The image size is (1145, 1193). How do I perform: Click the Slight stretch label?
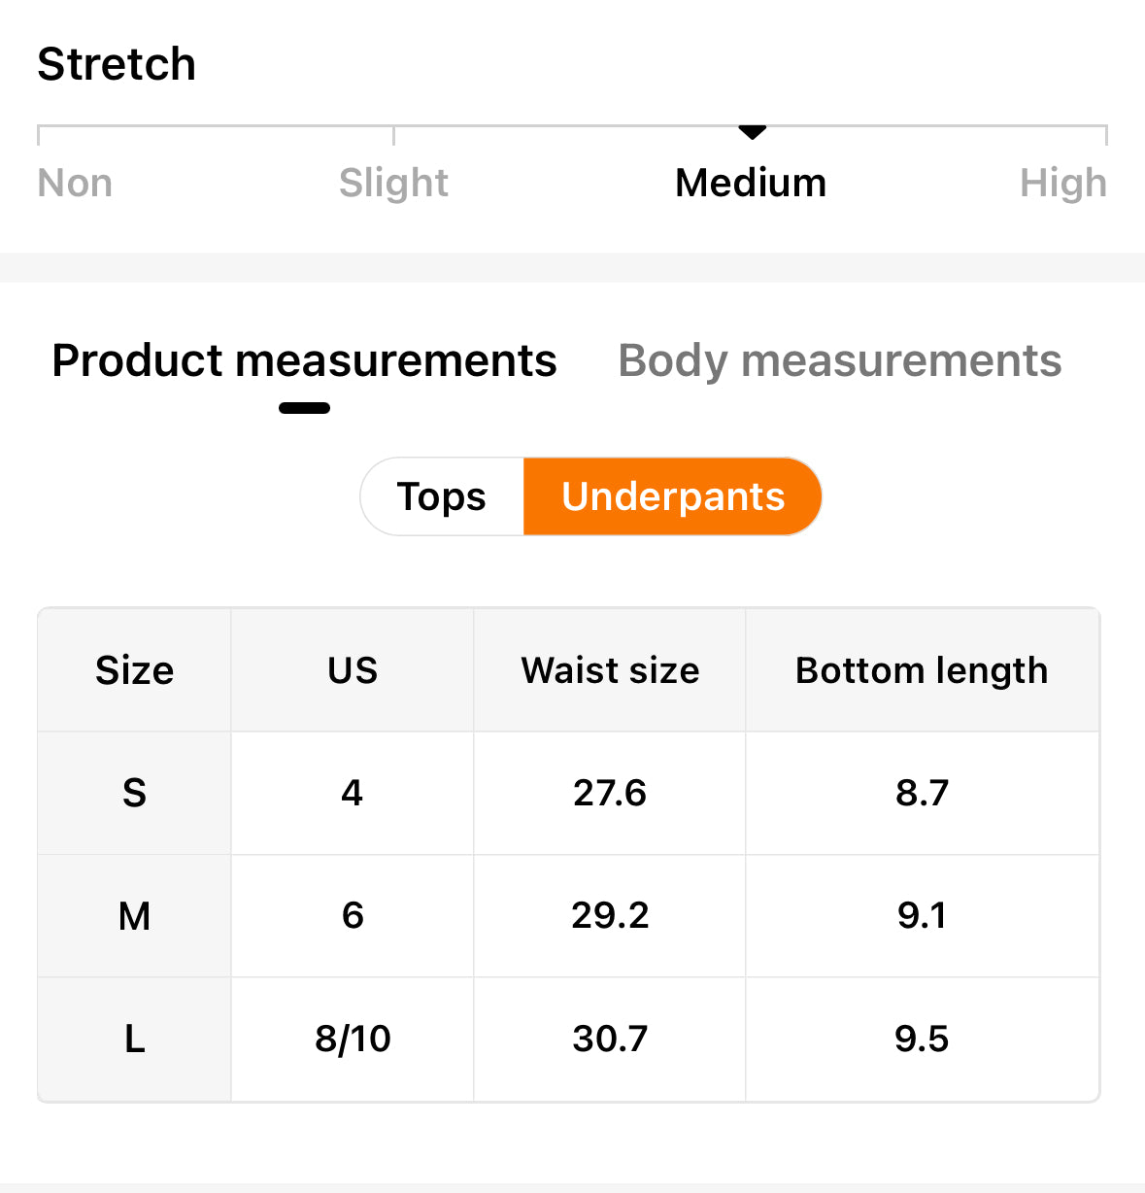point(393,183)
